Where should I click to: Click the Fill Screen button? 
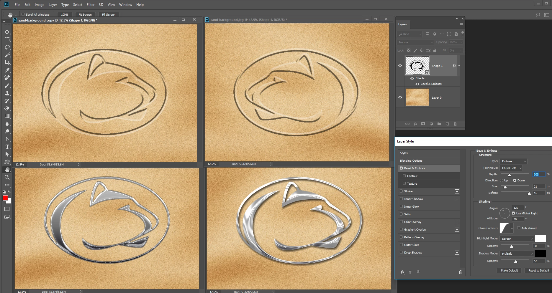pyautogui.click(x=109, y=14)
